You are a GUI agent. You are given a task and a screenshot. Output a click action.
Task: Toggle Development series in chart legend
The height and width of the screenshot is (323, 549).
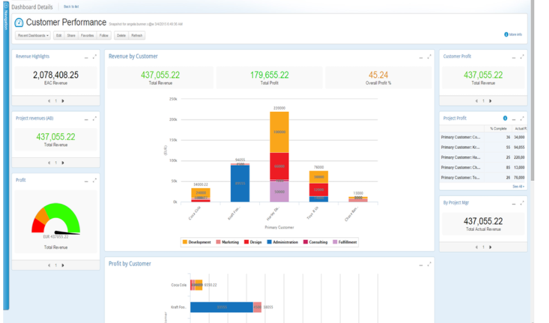coord(196,242)
